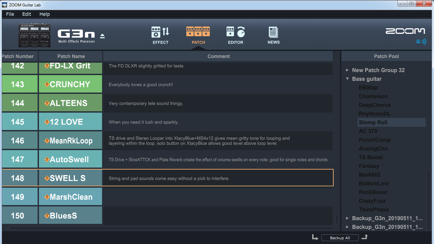Image resolution: width=434 pixels, height=244 pixels.
Task: Select AC 370 in Patch Pool
Action: [368, 131]
